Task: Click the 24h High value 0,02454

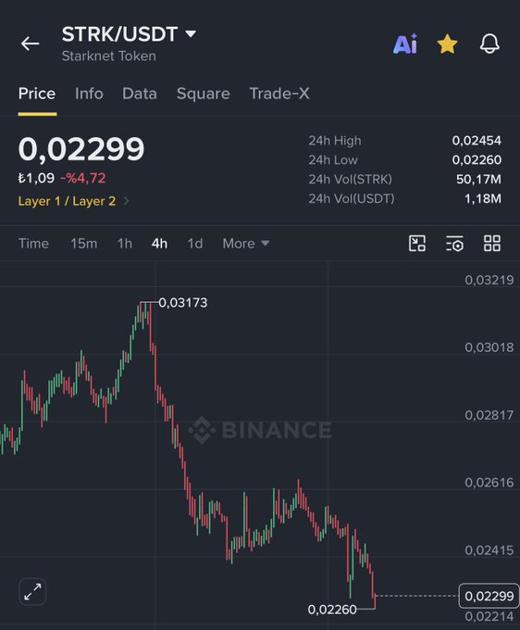Action: pyautogui.click(x=477, y=141)
